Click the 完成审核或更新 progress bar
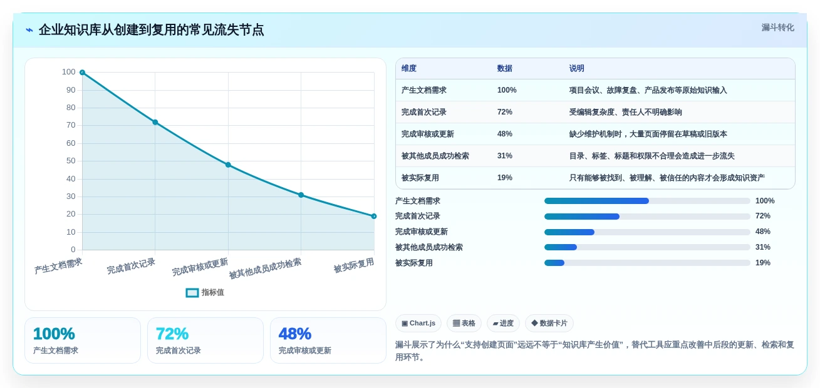Screen dimensions: 820x388 point(647,232)
